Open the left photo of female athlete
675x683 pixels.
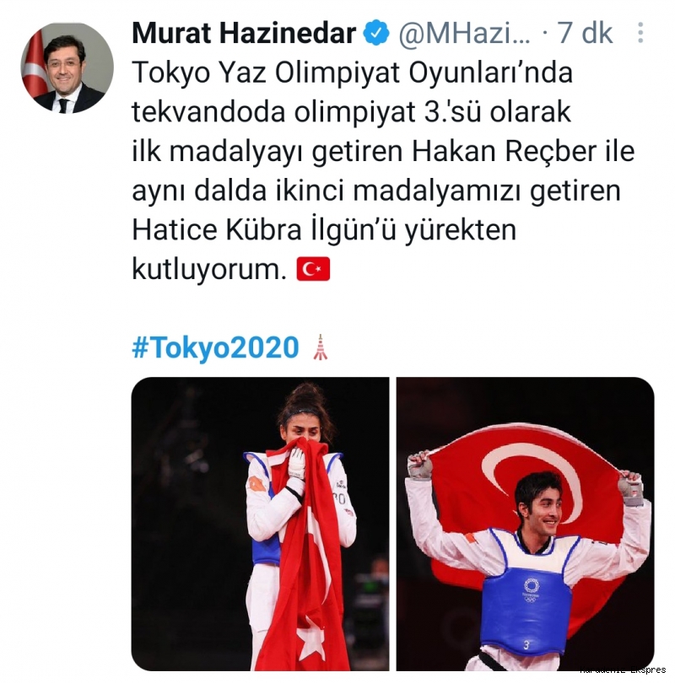[260, 524]
